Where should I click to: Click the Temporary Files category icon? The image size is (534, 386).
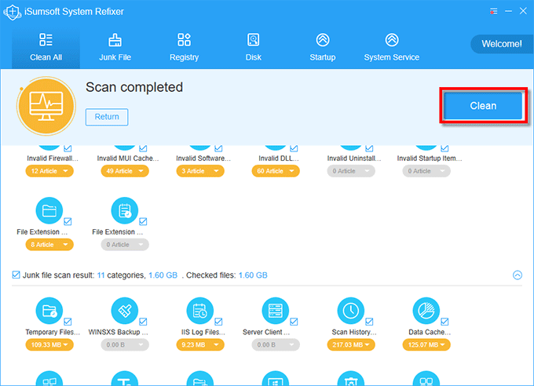pyautogui.click(x=49, y=311)
